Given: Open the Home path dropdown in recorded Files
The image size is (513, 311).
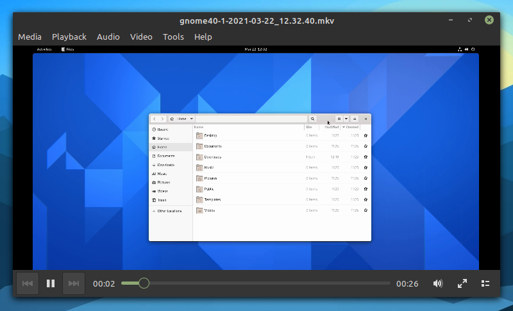Looking at the screenshot, I should point(181,119).
